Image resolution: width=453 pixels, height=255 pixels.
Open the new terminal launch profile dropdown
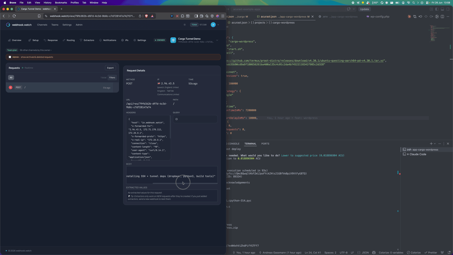coord(435,144)
